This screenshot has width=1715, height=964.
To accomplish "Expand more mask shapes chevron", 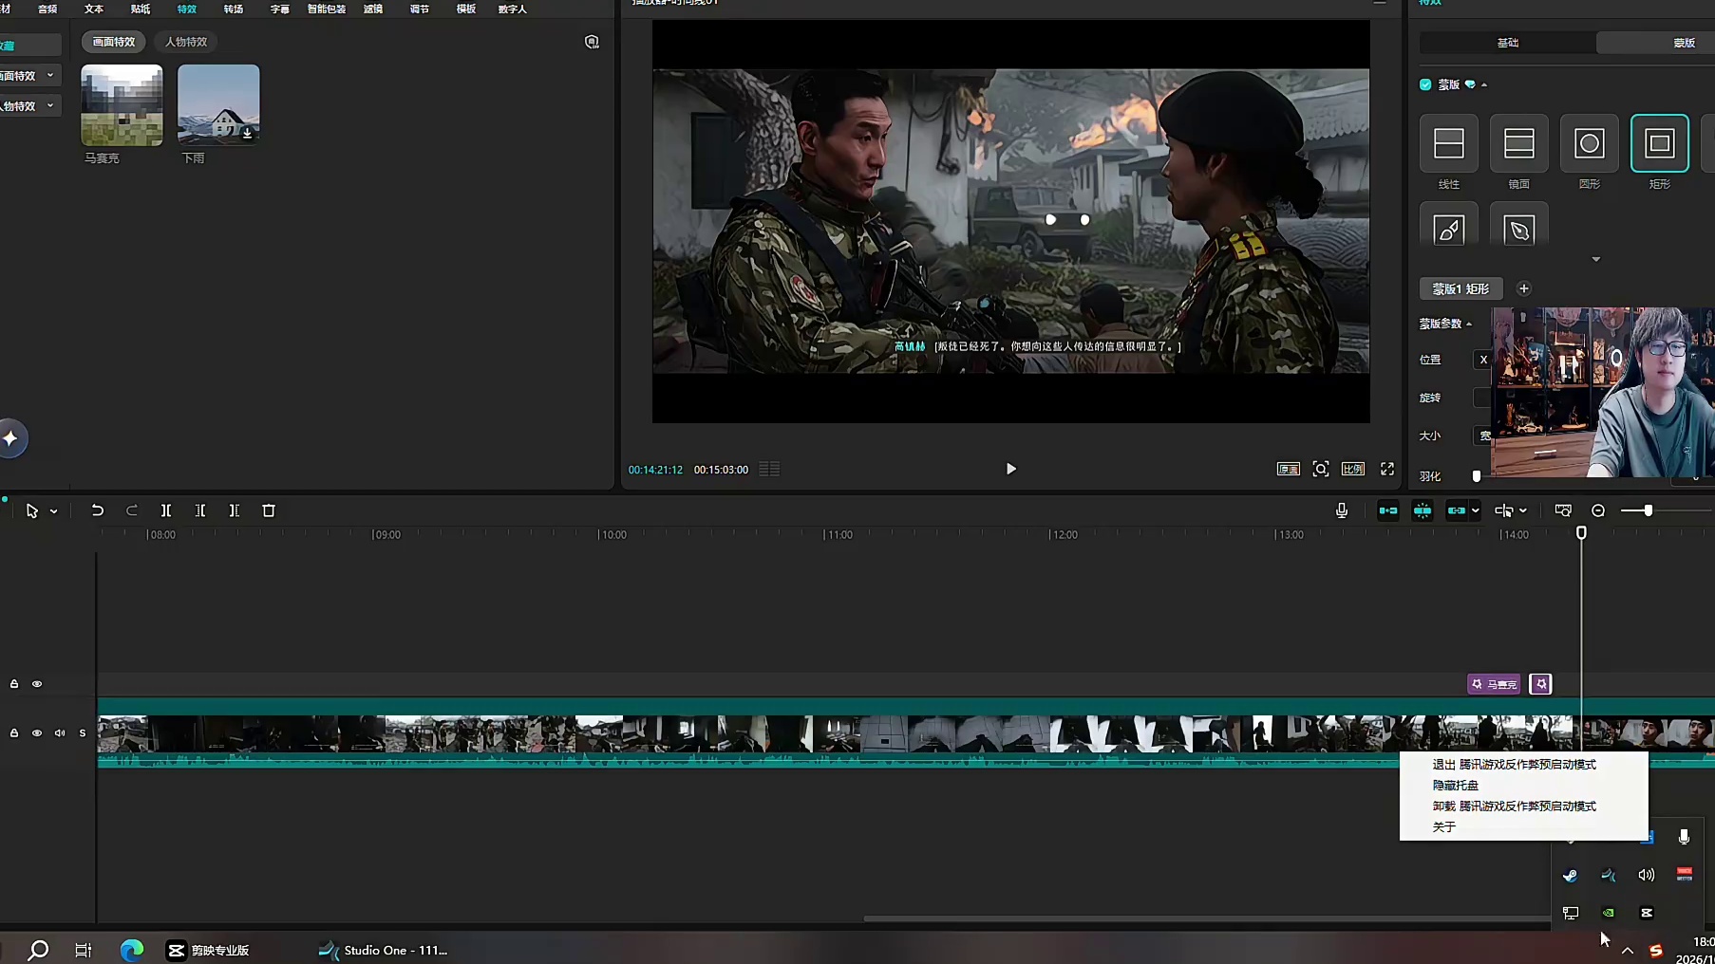I will pyautogui.click(x=1596, y=259).
